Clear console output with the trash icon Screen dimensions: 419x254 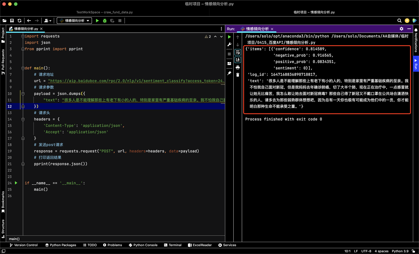tap(238, 75)
